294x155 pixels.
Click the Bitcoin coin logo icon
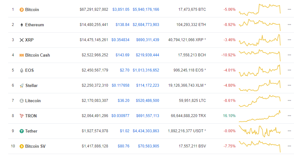click(22, 9)
